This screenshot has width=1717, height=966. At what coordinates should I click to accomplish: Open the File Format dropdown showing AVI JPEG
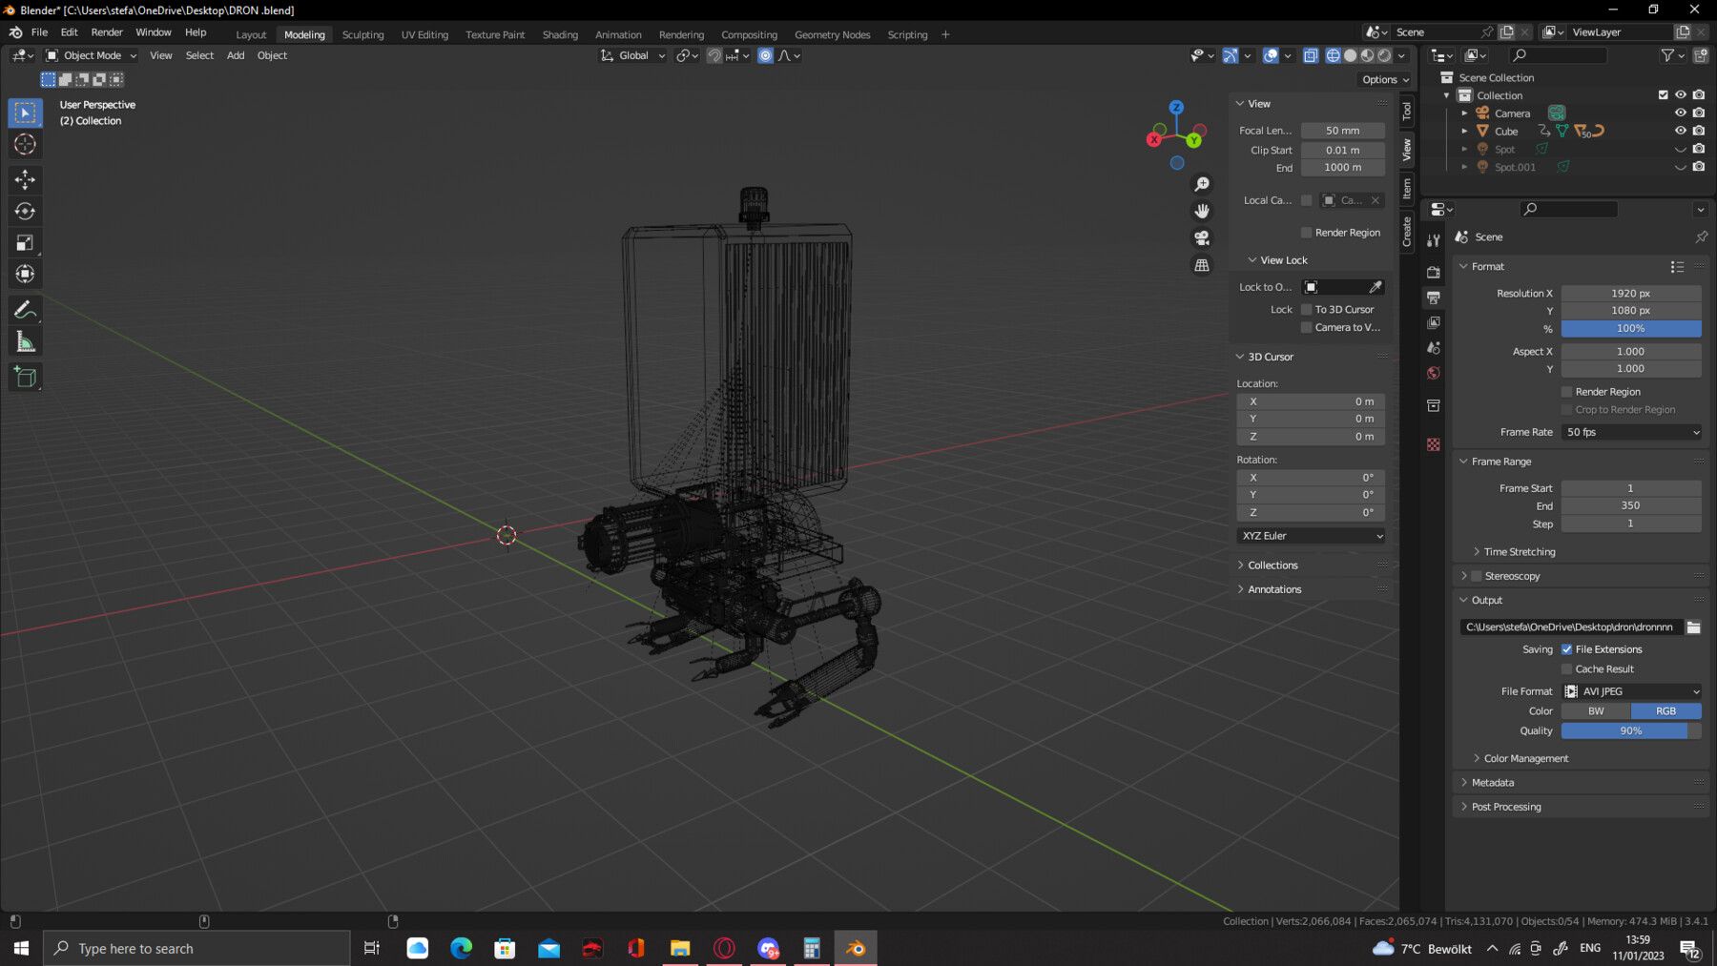pos(1632,690)
